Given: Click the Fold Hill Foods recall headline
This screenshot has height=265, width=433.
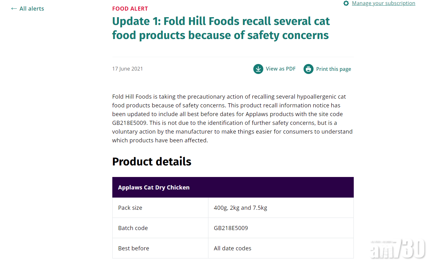Looking at the screenshot, I should click(221, 28).
